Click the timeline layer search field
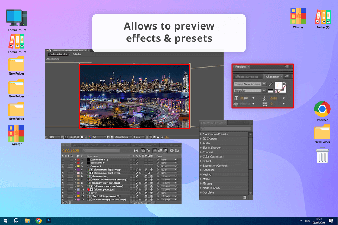This screenshot has height=225, width=338. pos(101,151)
